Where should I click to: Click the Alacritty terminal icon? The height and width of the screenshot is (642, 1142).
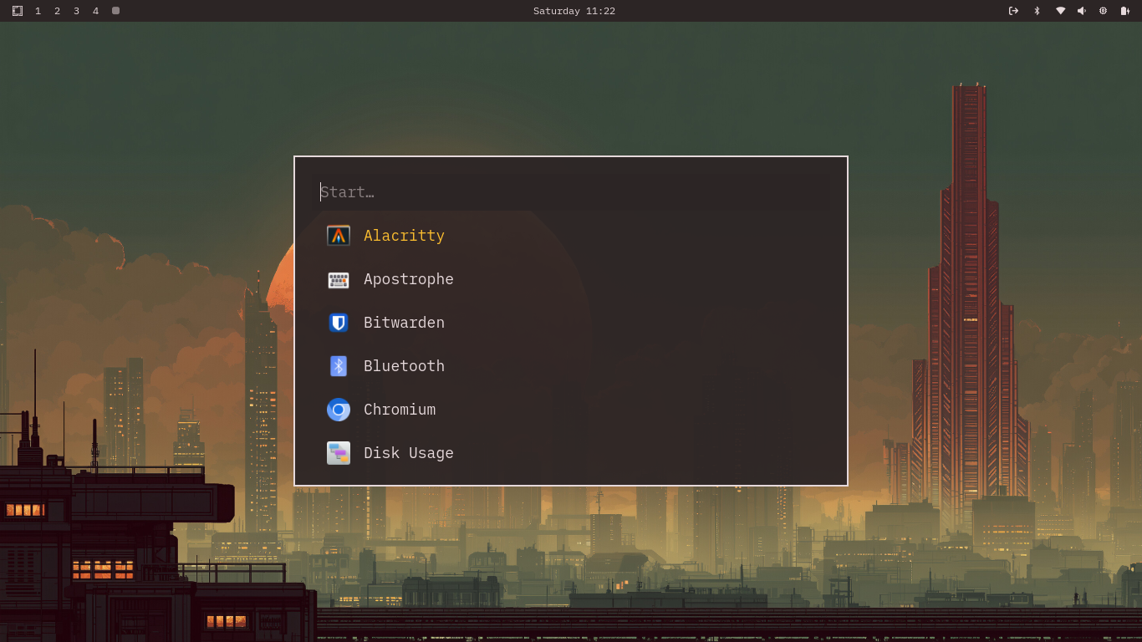tap(338, 236)
